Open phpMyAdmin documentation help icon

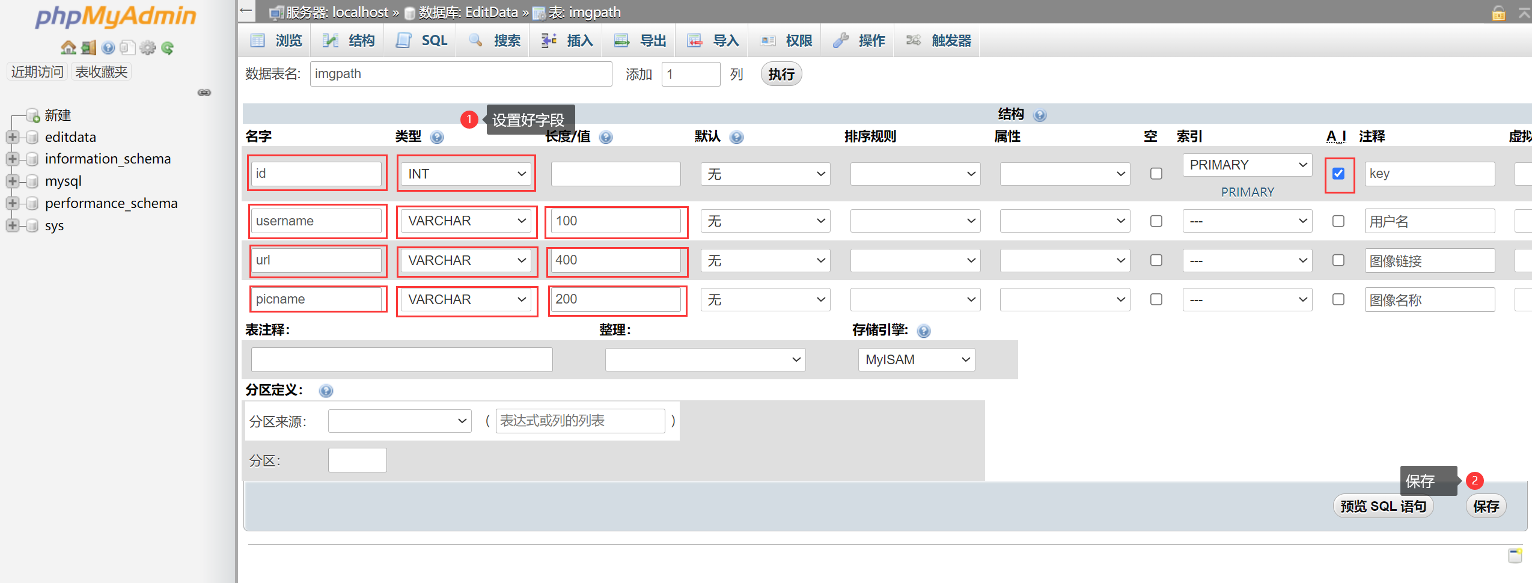(x=108, y=47)
